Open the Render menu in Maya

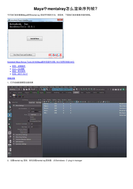[57, 87]
